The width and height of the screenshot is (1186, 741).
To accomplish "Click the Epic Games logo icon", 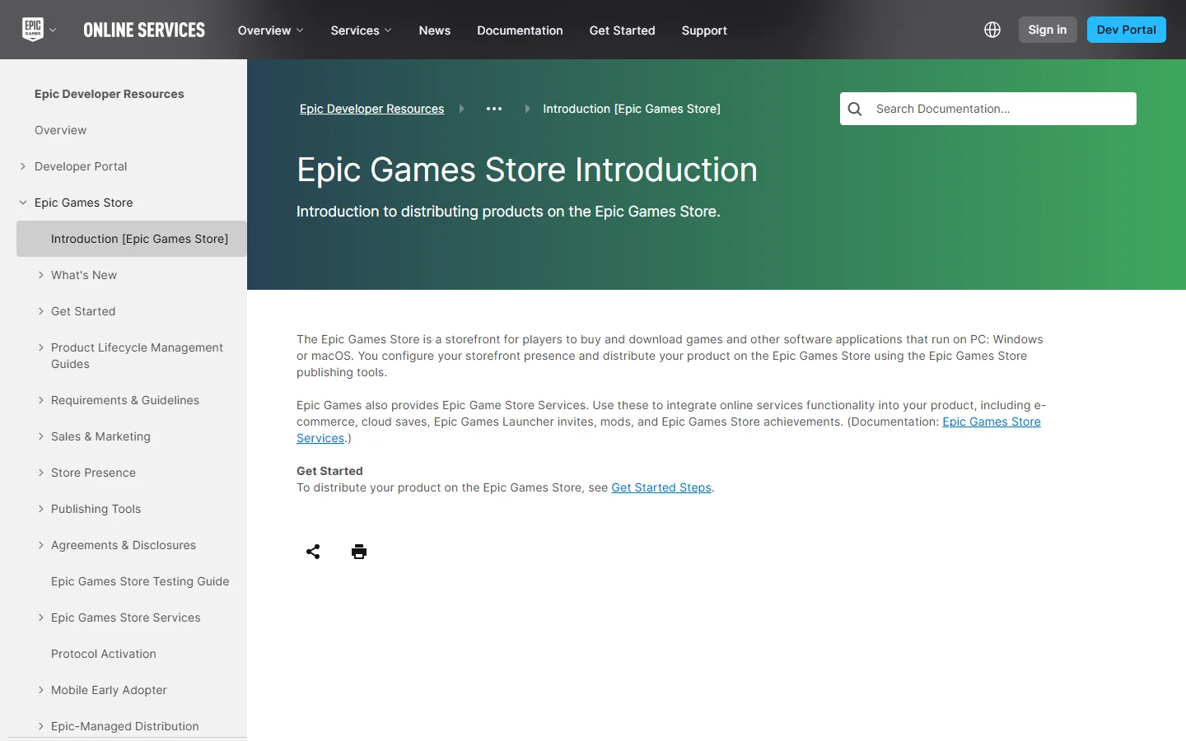I will click(x=33, y=30).
